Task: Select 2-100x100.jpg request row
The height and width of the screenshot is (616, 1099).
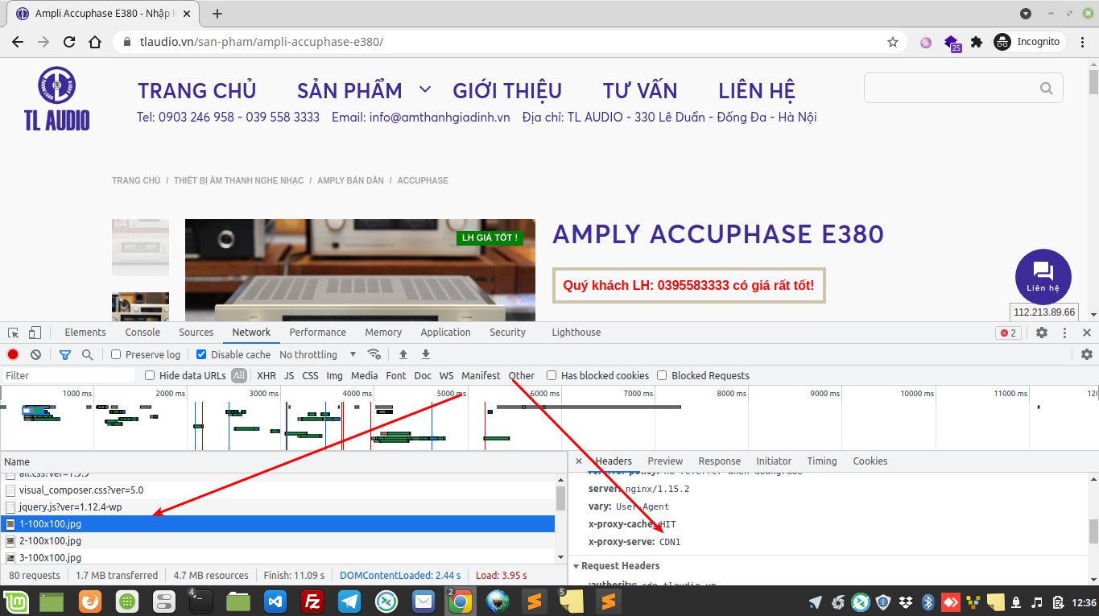Action: click(x=278, y=541)
